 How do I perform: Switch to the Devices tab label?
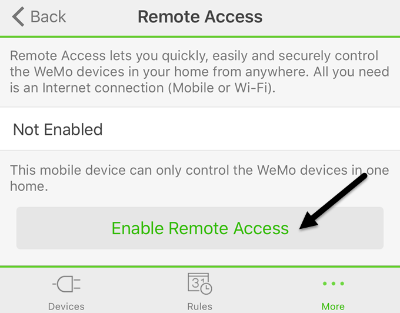tap(66, 307)
